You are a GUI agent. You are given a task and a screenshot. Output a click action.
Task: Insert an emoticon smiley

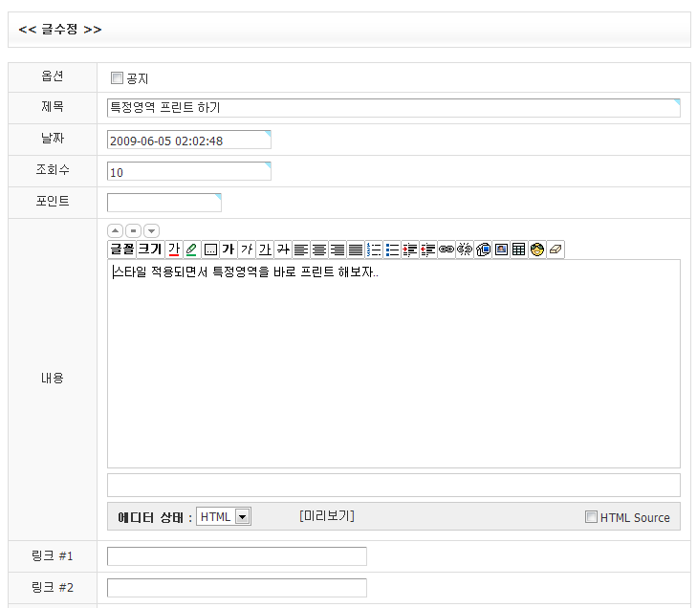point(537,250)
